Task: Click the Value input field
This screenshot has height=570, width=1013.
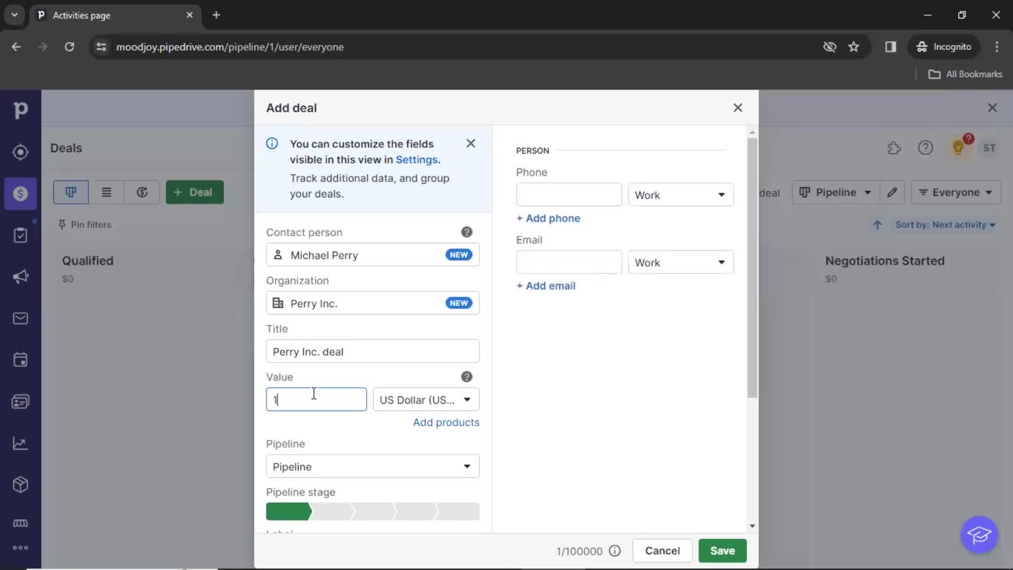Action: click(315, 400)
